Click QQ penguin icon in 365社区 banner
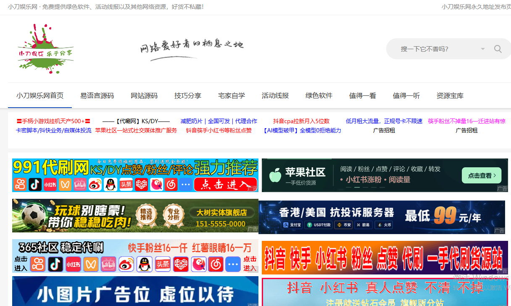 pos(145,264)
